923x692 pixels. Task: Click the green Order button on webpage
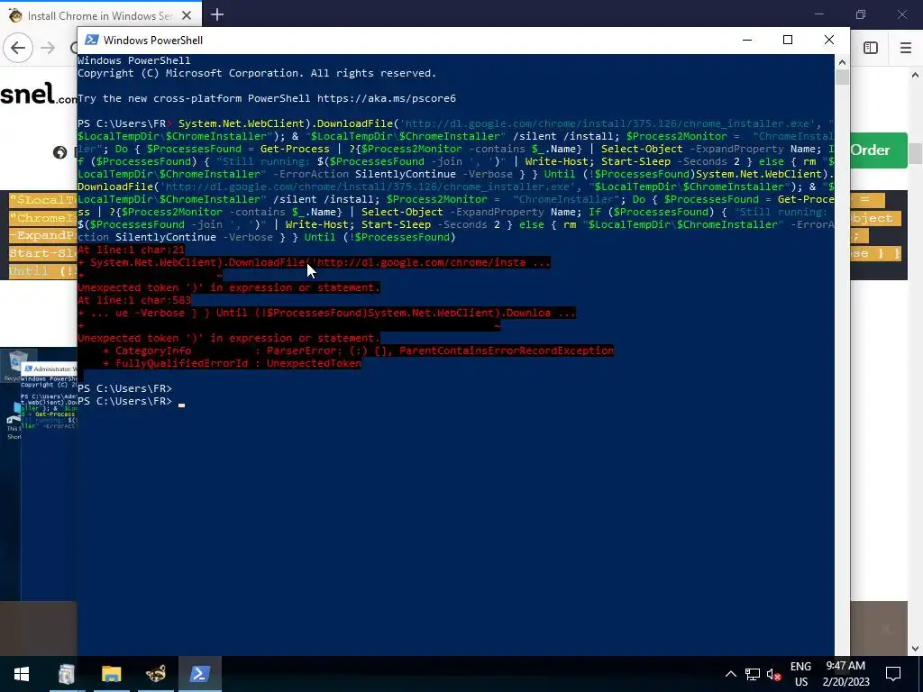click(x=878, y=150)
